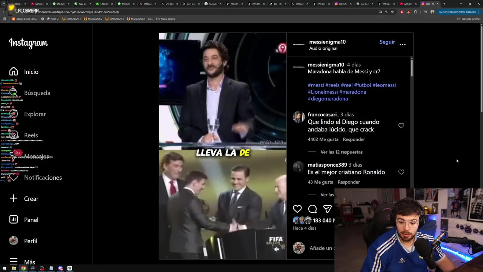
Task: Click the Inicio house icon
Action: pos(14,71)
